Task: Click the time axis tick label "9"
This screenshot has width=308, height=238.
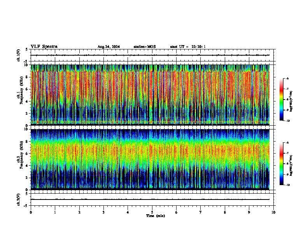Action: pos(249,212)
